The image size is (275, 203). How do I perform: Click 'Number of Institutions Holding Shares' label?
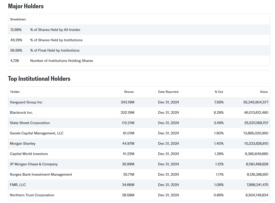(62, 61)
